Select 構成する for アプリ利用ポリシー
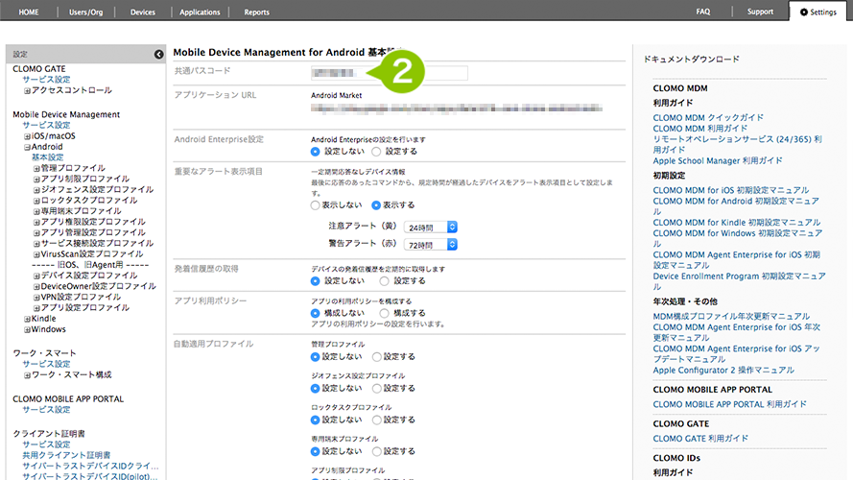This screenshot has width=853, height=480. click(384, 313)
